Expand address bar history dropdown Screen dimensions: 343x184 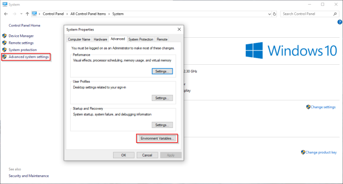[269, 14]
